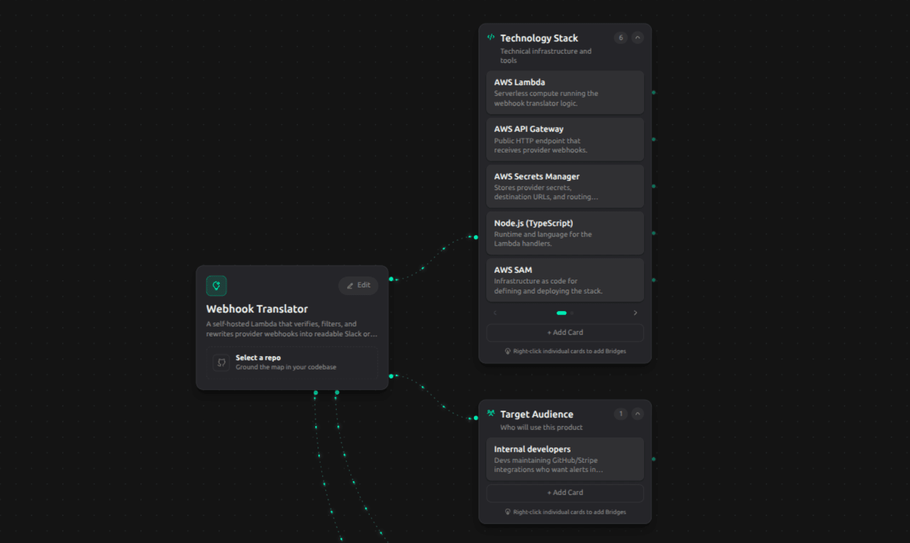The width and height of the screenshot is (910, 543).
Task: Open the Internal developers card
Action: (x=565, y=459)
